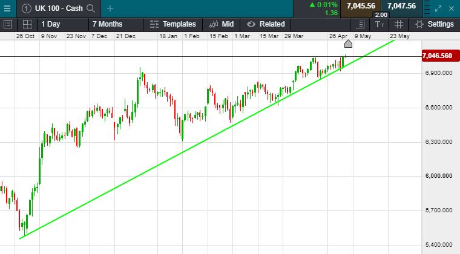Open chart Settings
The height and width of the screenshot is (254, 460).
tap(435, 24)
